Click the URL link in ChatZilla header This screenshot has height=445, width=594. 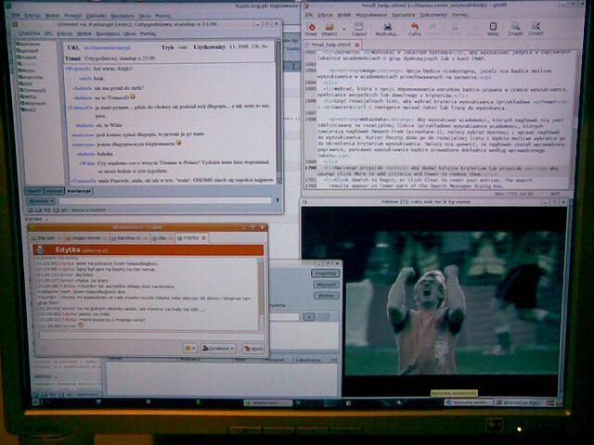108,48
